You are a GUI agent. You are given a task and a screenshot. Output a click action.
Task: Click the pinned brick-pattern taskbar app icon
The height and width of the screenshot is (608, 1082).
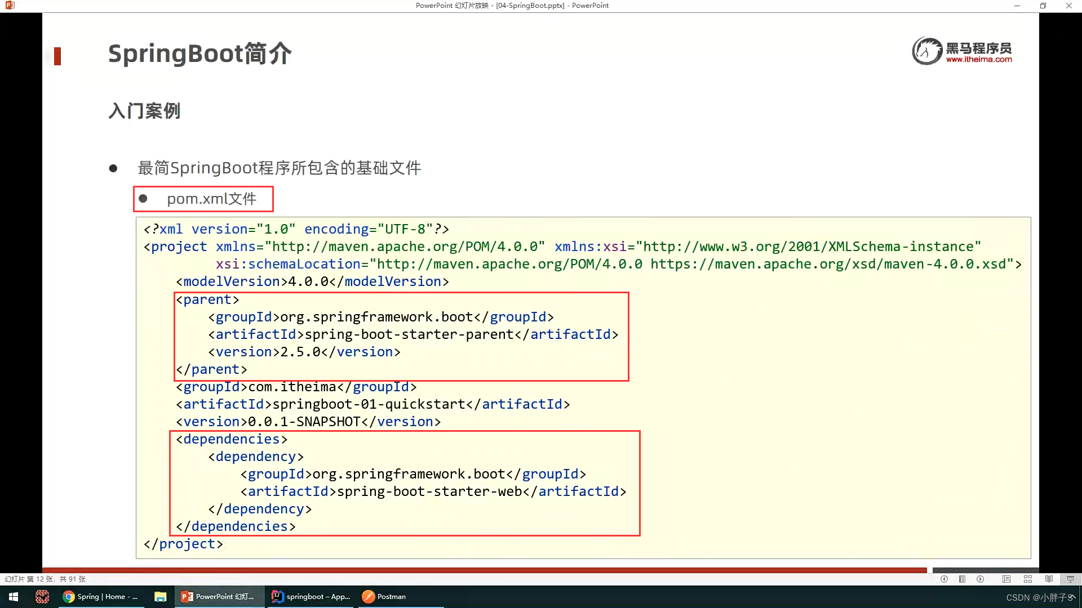42,597
